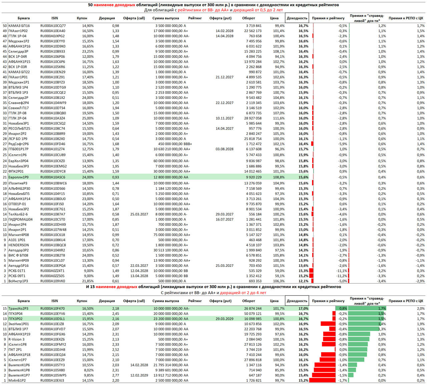Image resolution: width=427 pixels, height=385 pixels.
Task: Click coupon value 23,25% for Селигдар3Р
Action: coord(88,51)
